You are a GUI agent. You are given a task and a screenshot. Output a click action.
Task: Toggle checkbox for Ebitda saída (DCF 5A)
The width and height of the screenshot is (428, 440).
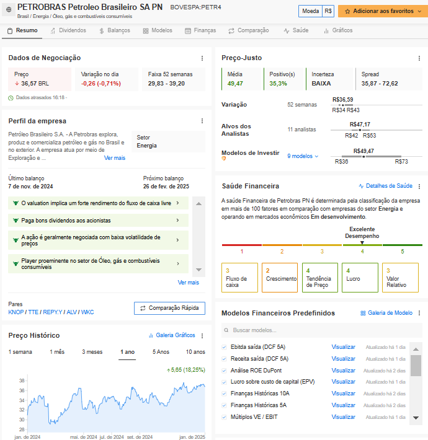point(224,347)
